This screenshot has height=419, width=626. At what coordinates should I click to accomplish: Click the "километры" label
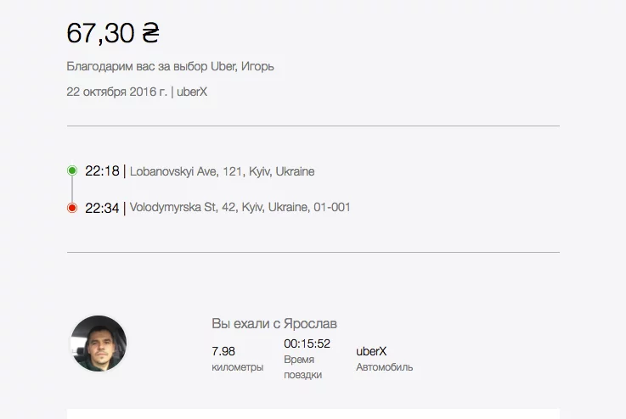pos(237,367)
